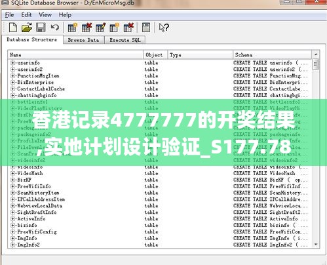
Task: Select the ActiveInfo row name
Action: click(x=31, y=219)
